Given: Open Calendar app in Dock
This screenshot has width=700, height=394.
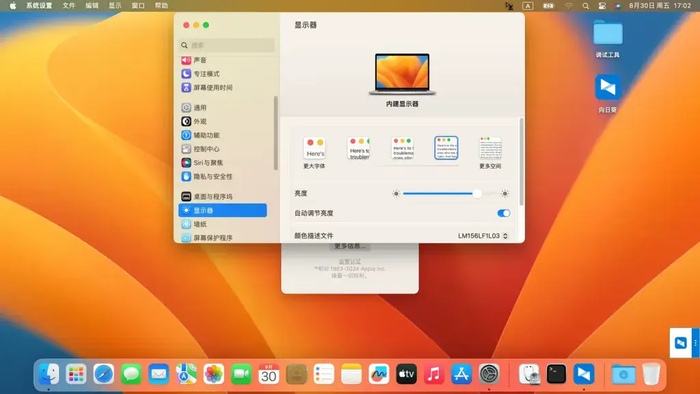Looking at the screenshot, I should [x=269, y=374].
